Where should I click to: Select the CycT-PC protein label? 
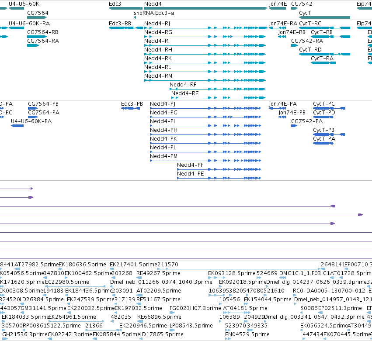coord(324,104)
